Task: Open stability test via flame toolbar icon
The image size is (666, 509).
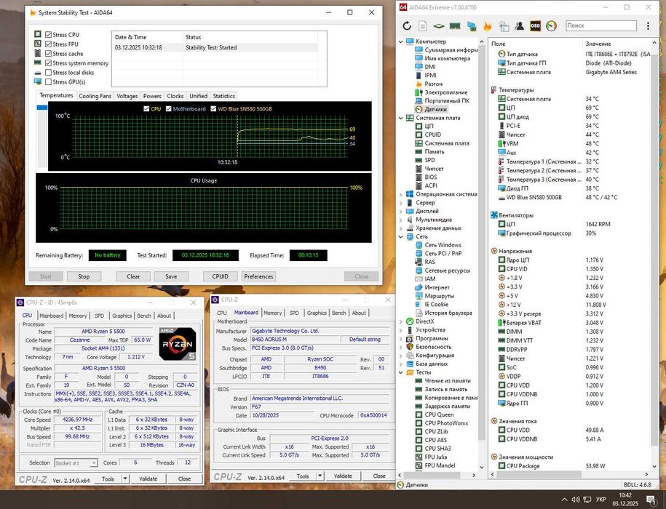Action: pos(487,26)
